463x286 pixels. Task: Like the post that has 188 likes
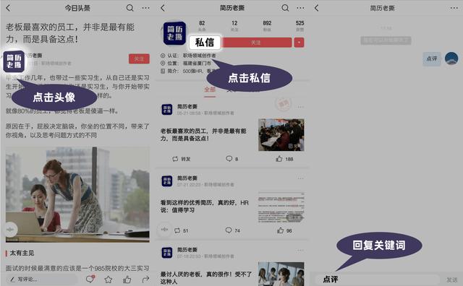284,159
